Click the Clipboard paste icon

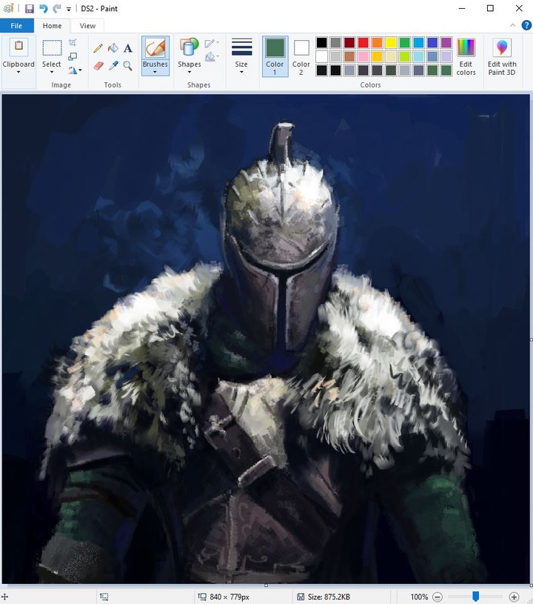point(19,47)
